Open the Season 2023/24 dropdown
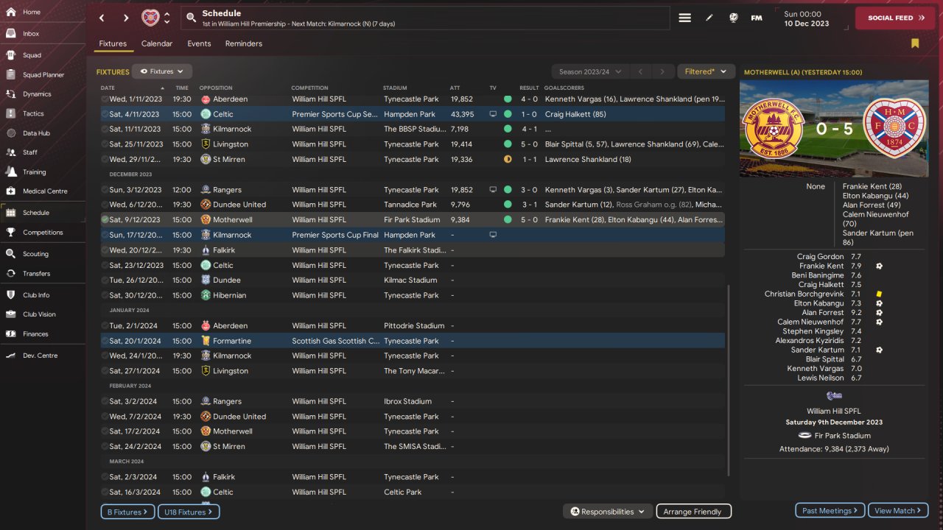This screenshot has height=530, width=943. pyautogui.click(x=589, y=71)
